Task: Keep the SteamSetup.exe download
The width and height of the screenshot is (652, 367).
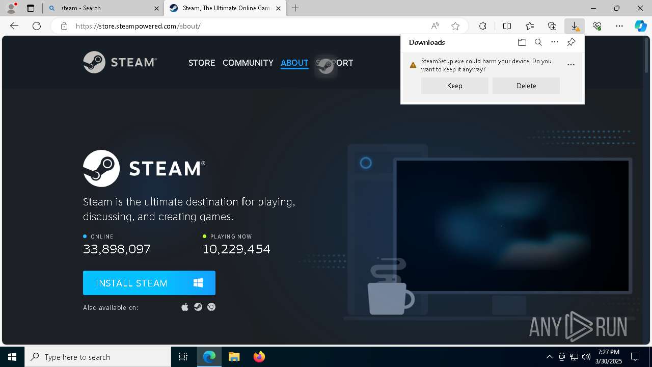Action: (x=455, y=86)
